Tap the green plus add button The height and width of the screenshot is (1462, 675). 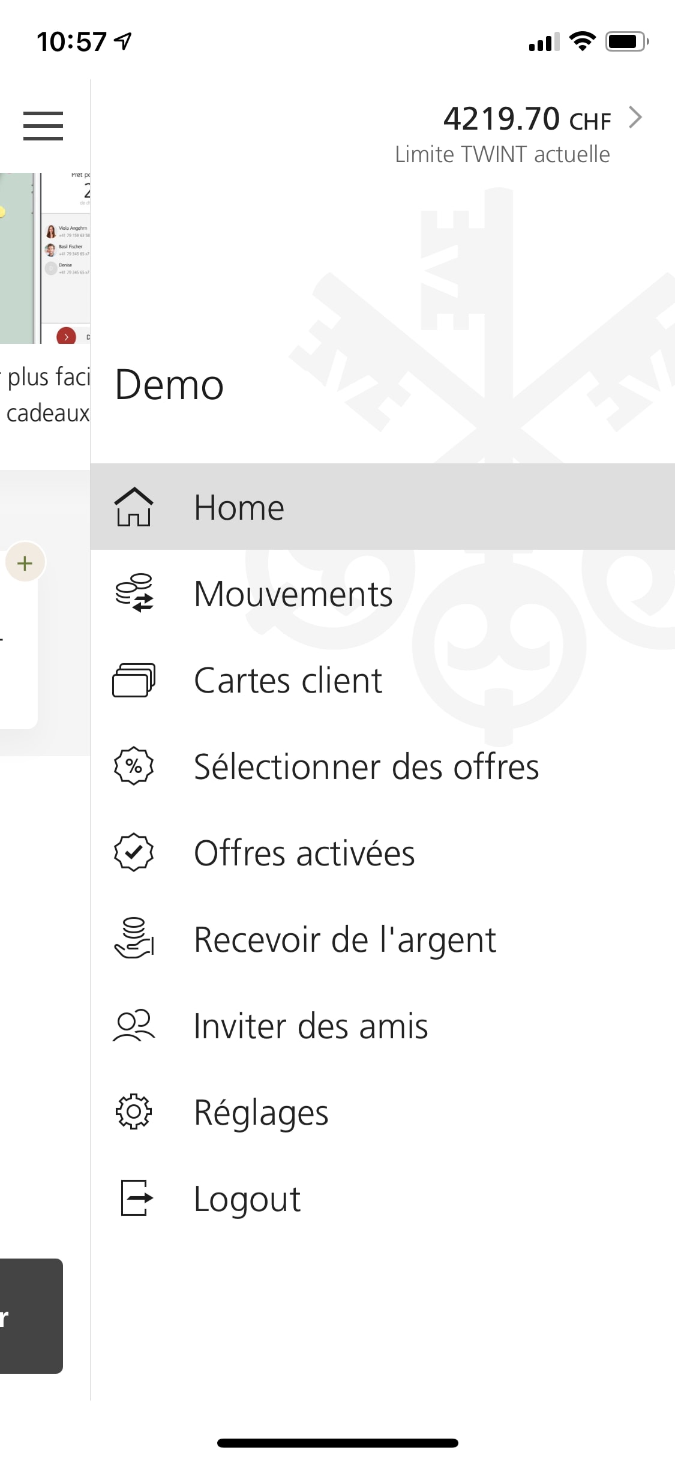click(25, 563)
